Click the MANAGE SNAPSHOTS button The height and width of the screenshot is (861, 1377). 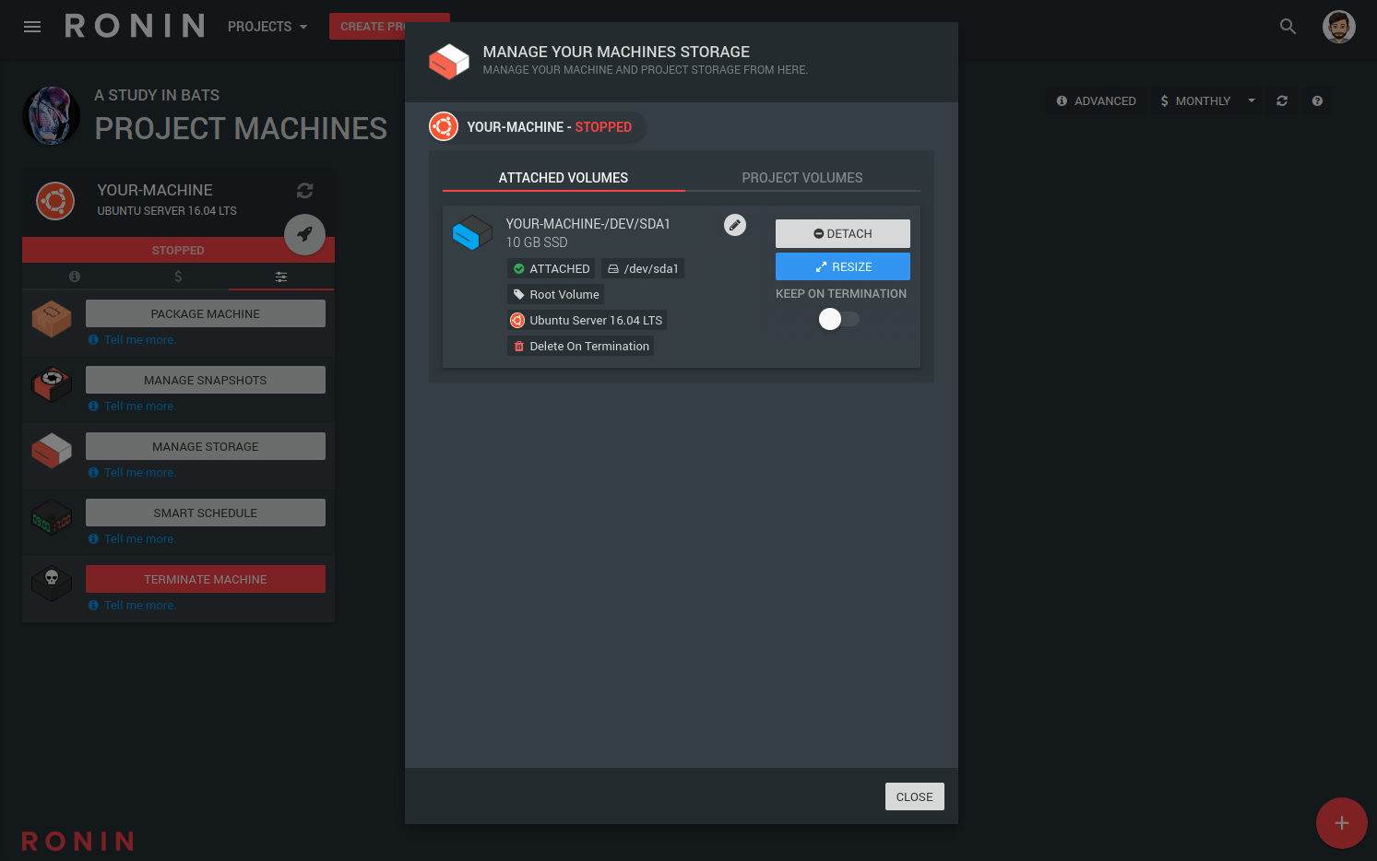pos(206,380)
